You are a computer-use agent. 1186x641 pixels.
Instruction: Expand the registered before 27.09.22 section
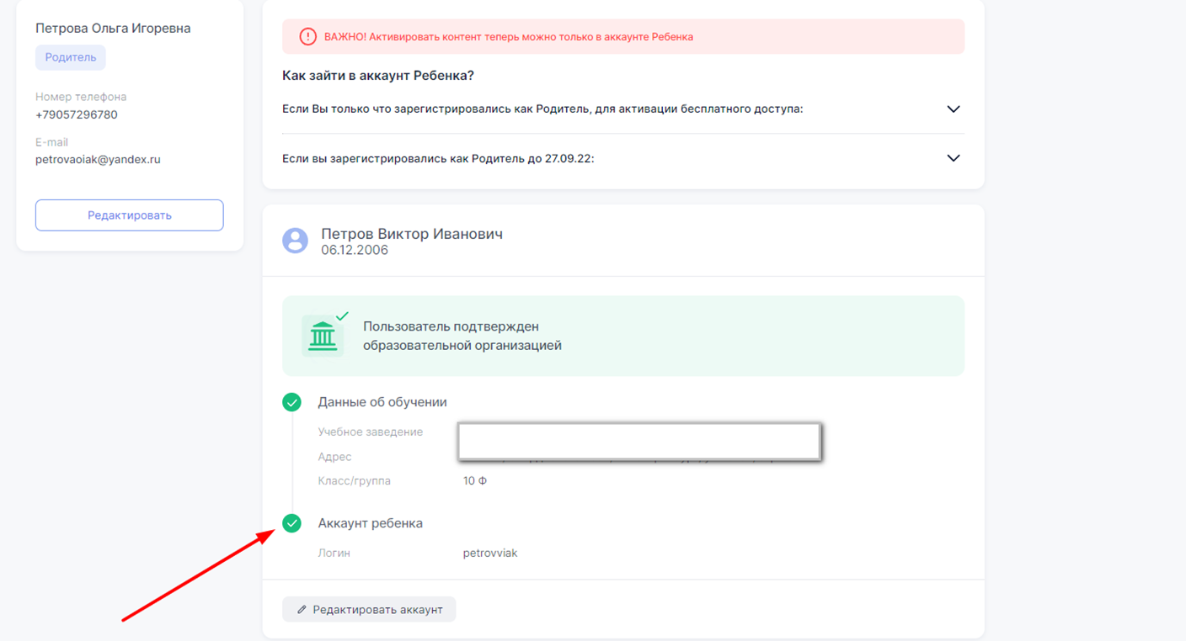(x=953, y=158)
